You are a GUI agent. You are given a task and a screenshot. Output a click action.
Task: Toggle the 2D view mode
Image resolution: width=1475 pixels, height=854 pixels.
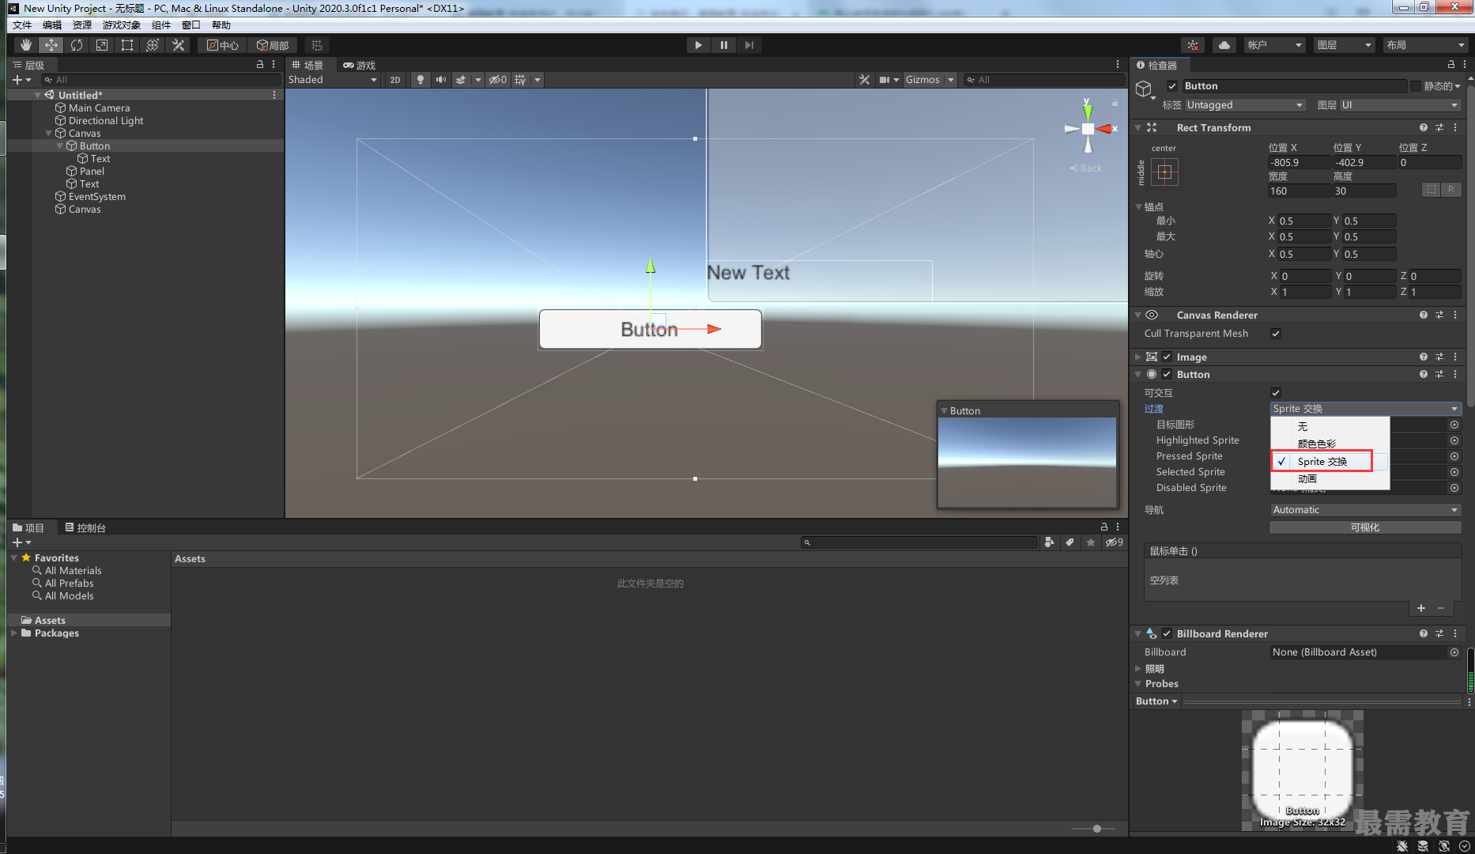point(395,80)
